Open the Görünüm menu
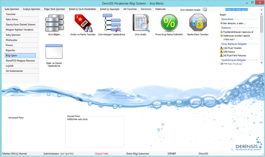The width and height of the screenshot is (265, 157). tap(146, 9)
